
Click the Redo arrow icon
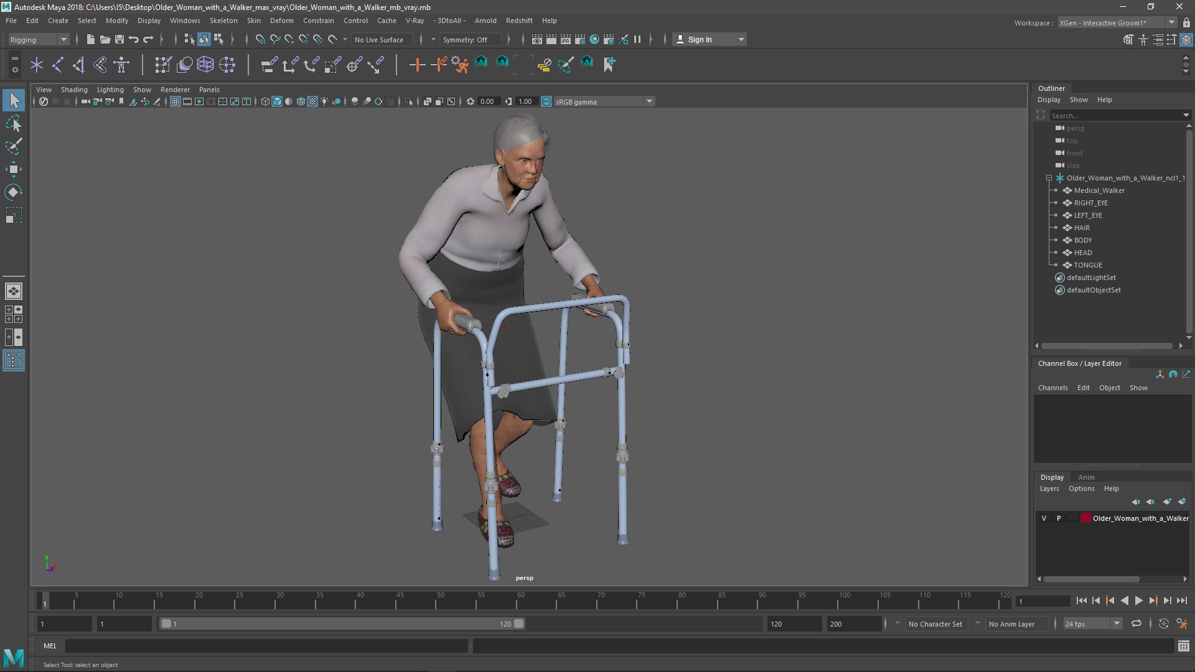coord(148,39)
